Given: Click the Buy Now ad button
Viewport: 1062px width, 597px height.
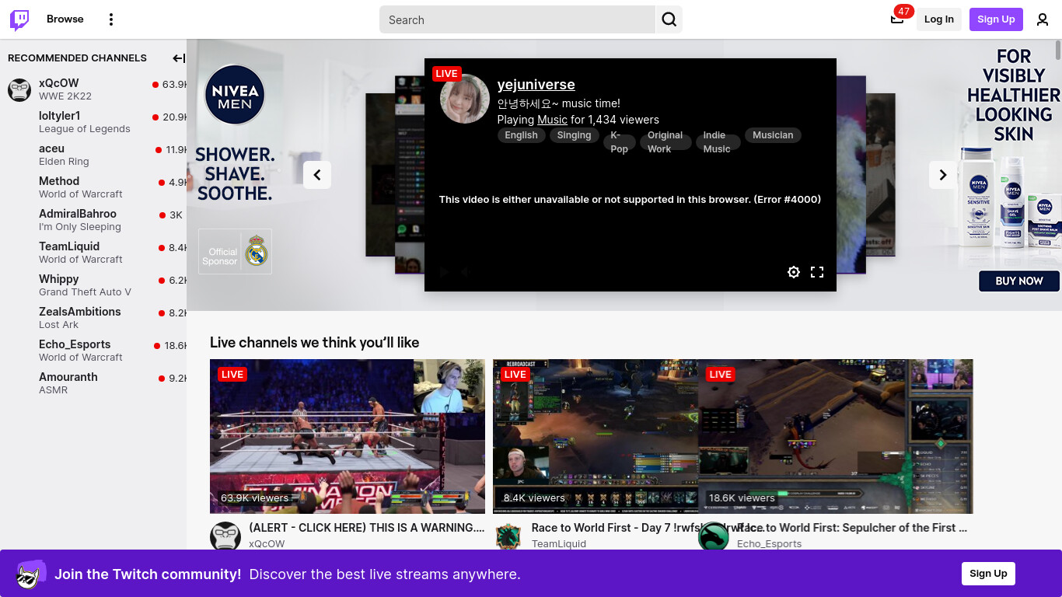Looking at the screenshot, I should click(x=1019, y=281).
